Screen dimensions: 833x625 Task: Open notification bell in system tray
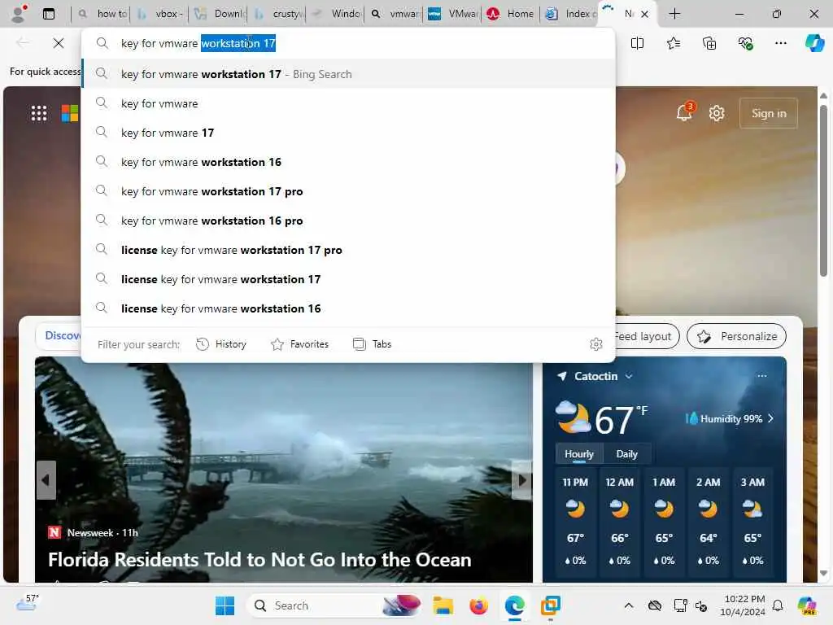click(778, 605)
